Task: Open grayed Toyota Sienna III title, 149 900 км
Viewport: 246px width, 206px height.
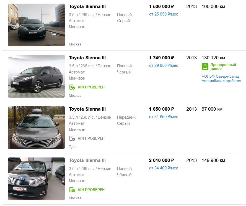Action: (x=87, y=160)
